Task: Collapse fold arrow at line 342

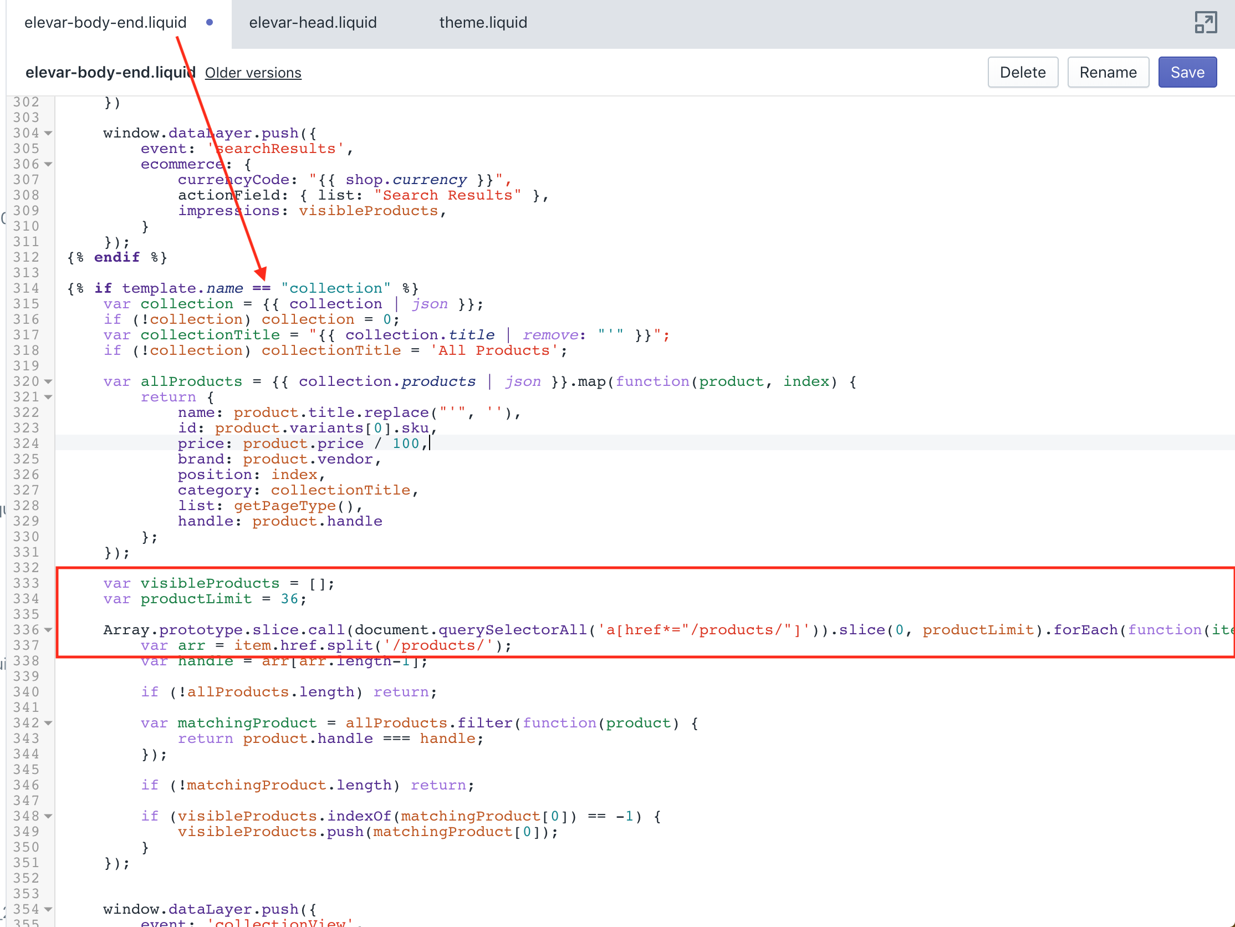Action: coord(49,723)
